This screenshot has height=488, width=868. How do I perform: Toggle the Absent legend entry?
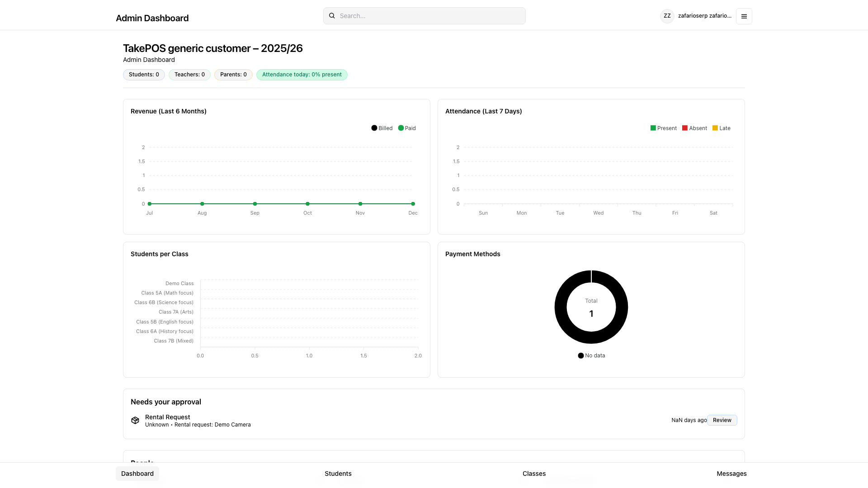pyautogui.click(x=694, y=128)
